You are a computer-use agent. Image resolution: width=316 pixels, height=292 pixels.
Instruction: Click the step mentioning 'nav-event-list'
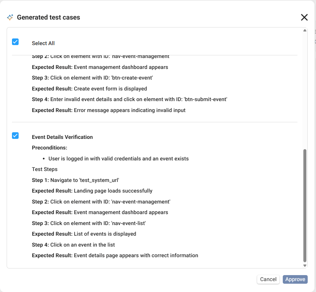(x=89, y=223)
